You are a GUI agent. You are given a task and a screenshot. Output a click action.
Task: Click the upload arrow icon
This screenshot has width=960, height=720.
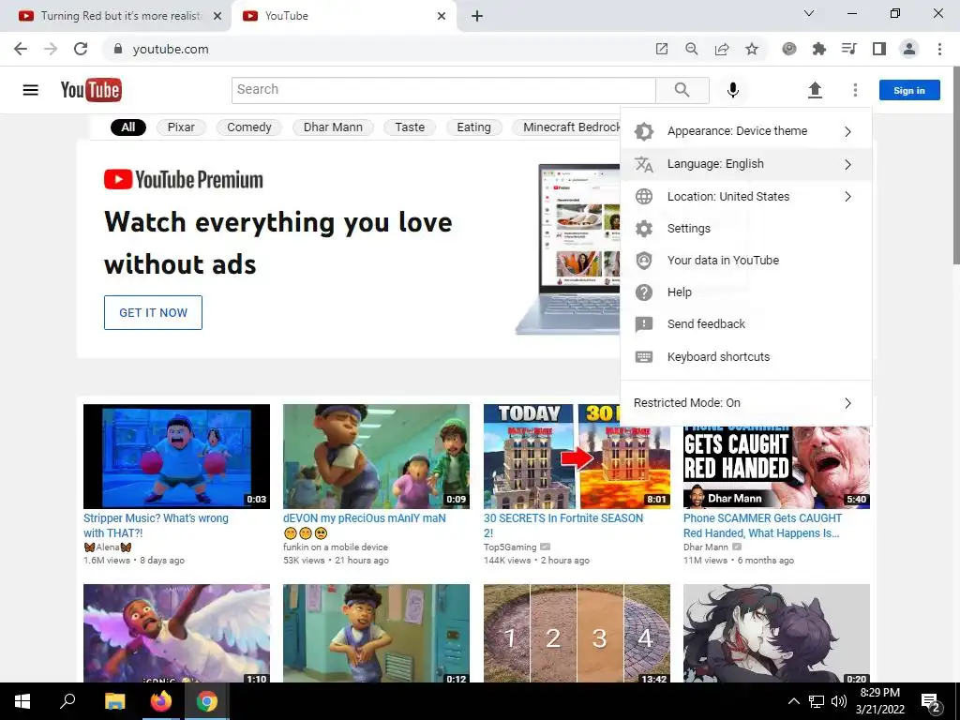point(815,90)
